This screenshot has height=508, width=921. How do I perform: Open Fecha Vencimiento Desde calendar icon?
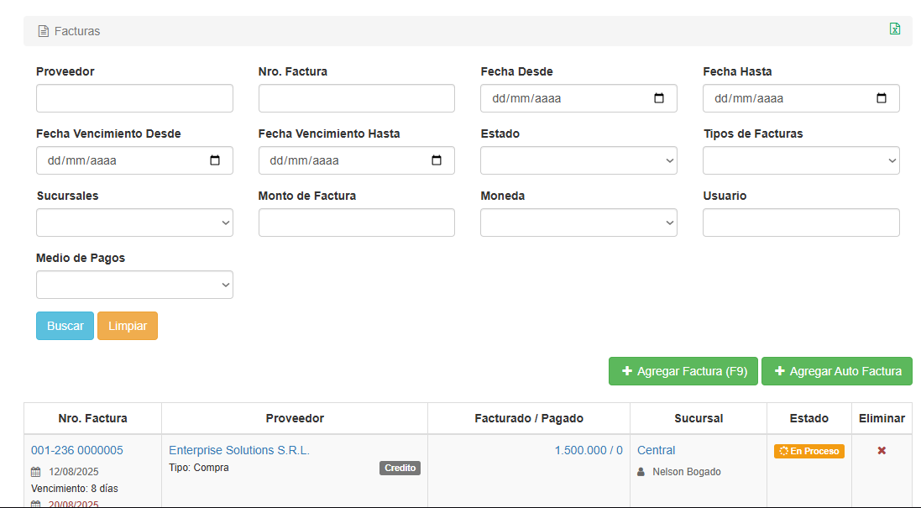point(215,160)
